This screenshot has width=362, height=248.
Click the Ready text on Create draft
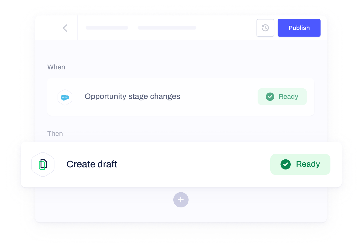click(x=308, y=164)
